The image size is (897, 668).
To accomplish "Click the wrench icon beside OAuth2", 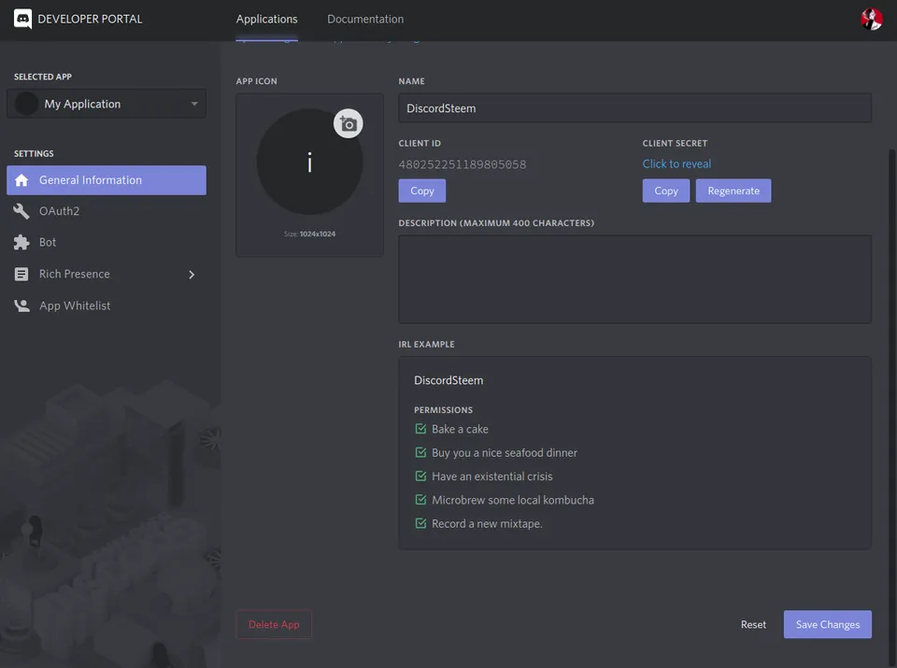I will pyautogui.click(x=21, y=211).
